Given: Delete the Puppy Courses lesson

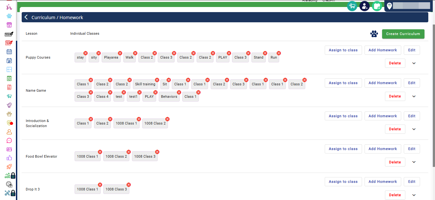Looking at the screenshot, I should (x=395, y=63).
